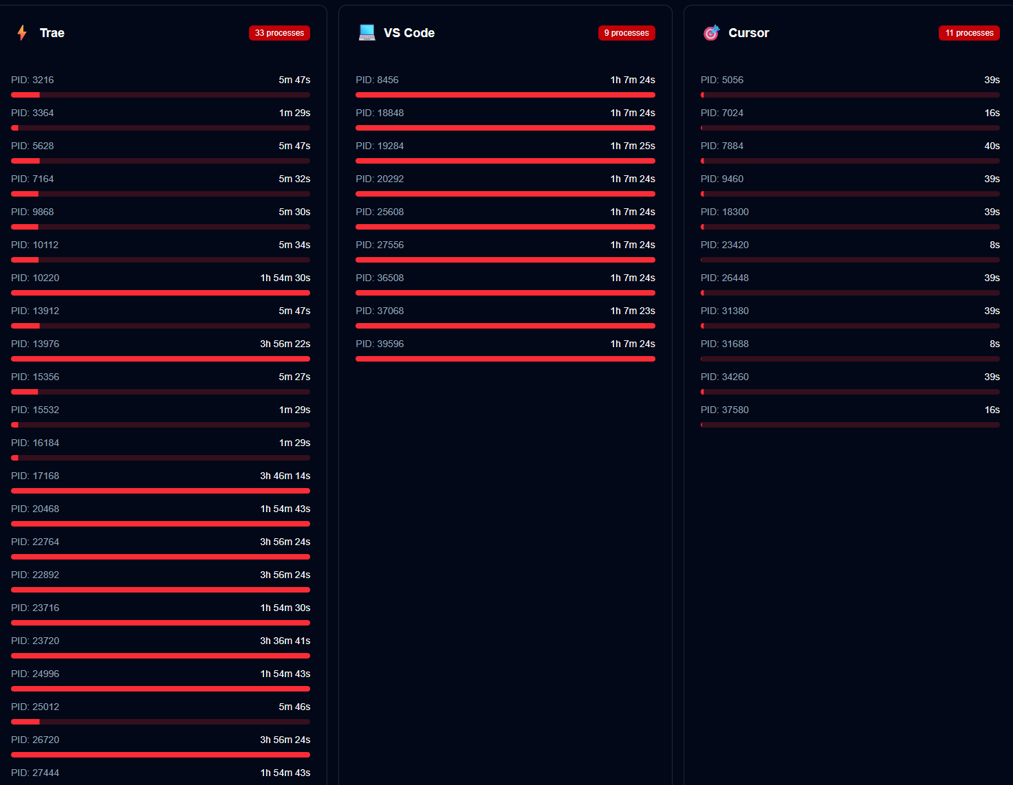Select the Trae card title

pyautogui.click(x=52, y=33)
